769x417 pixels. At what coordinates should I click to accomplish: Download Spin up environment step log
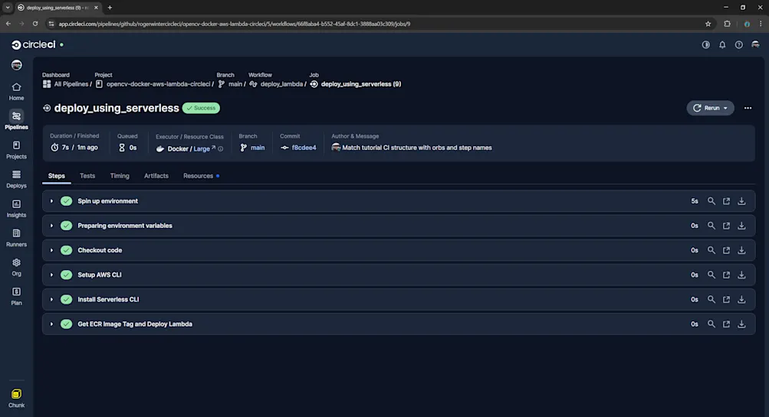coord(741,201)
